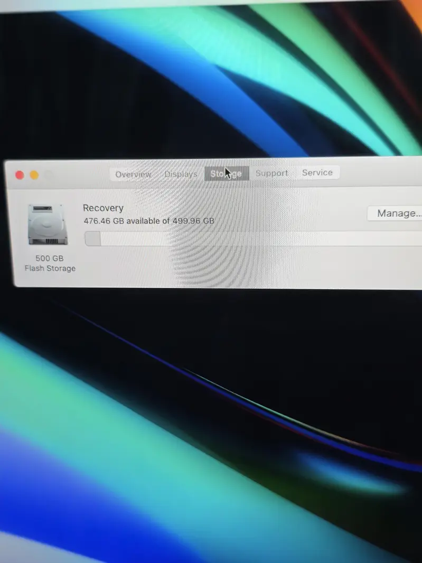Minimize window using yellow button
Screen dimensions: 422x563
click(34, 175)
